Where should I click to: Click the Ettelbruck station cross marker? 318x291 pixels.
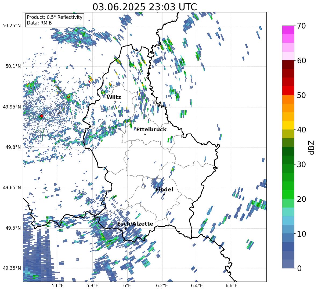point(145,134)
